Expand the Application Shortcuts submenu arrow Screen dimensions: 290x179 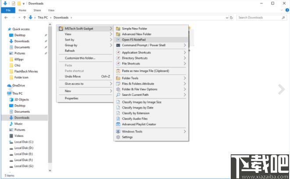185,52
